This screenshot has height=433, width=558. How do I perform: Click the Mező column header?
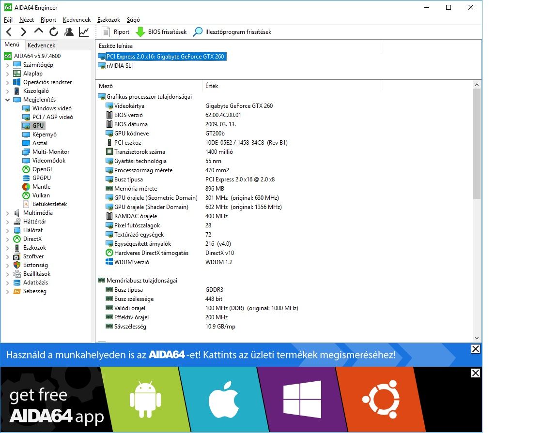(x=149, y=86)
